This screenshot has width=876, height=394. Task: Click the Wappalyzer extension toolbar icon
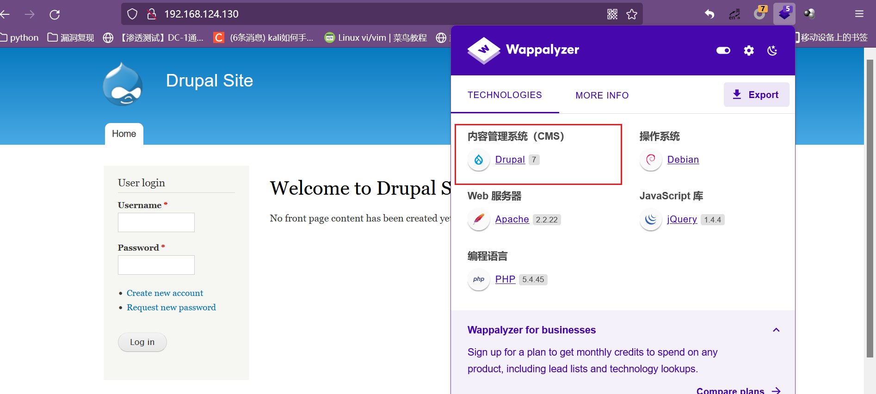(784, 13)
